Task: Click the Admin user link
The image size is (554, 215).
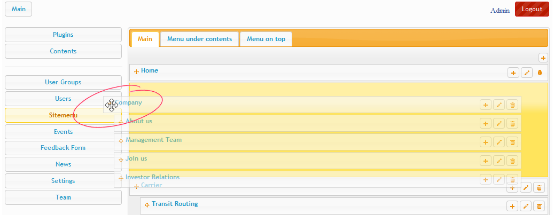Action: (x=500, y=10)
